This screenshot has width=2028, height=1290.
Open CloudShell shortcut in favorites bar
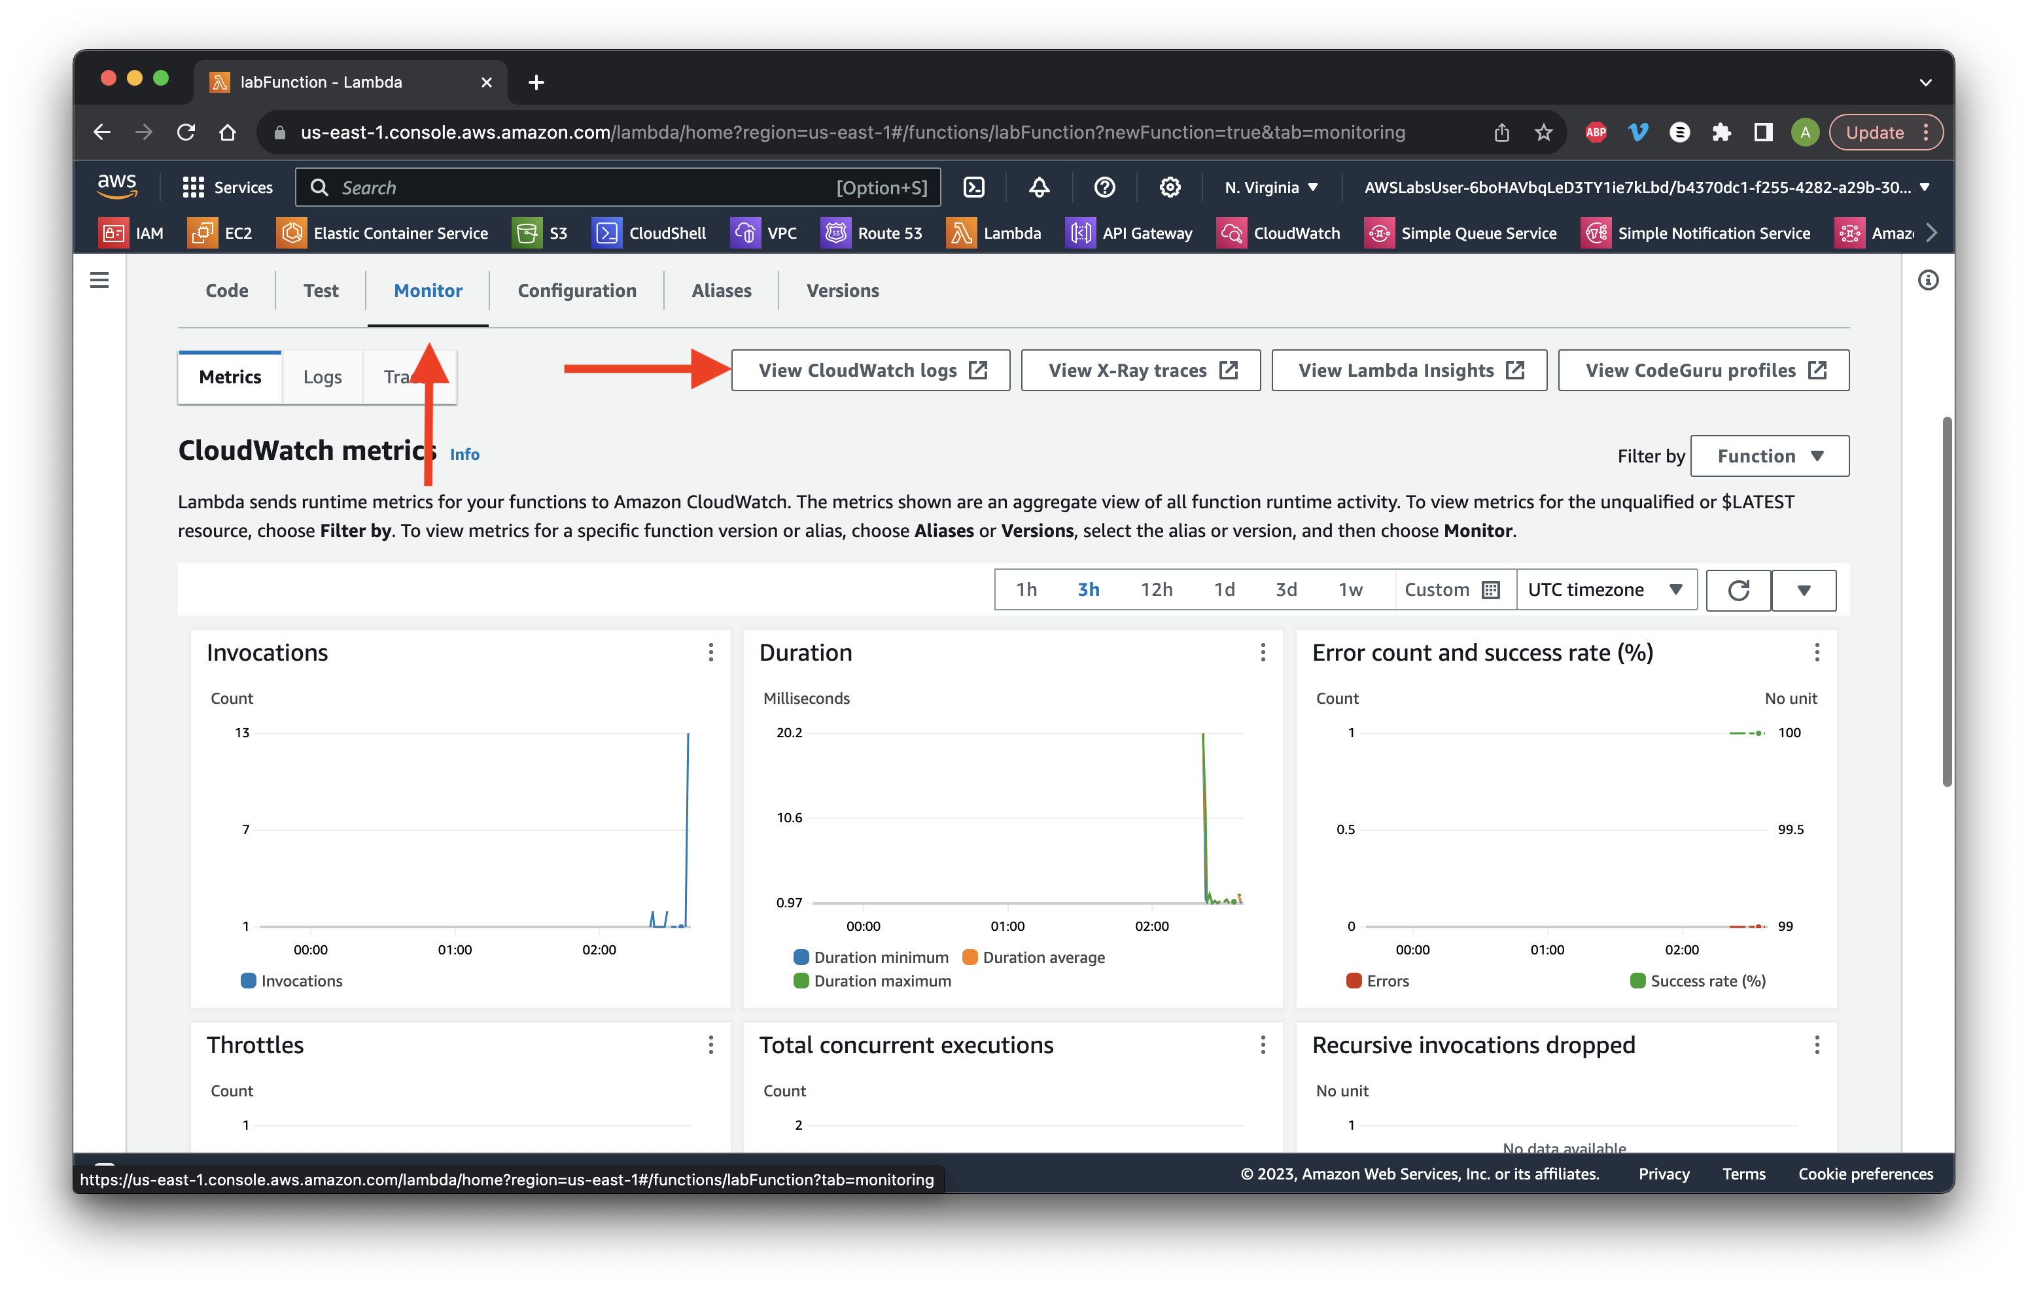click(650, 232)
